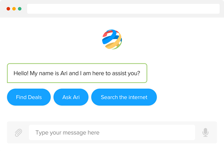
Task: Click the empty URL field at top
Action: click(x=123, y=9)
